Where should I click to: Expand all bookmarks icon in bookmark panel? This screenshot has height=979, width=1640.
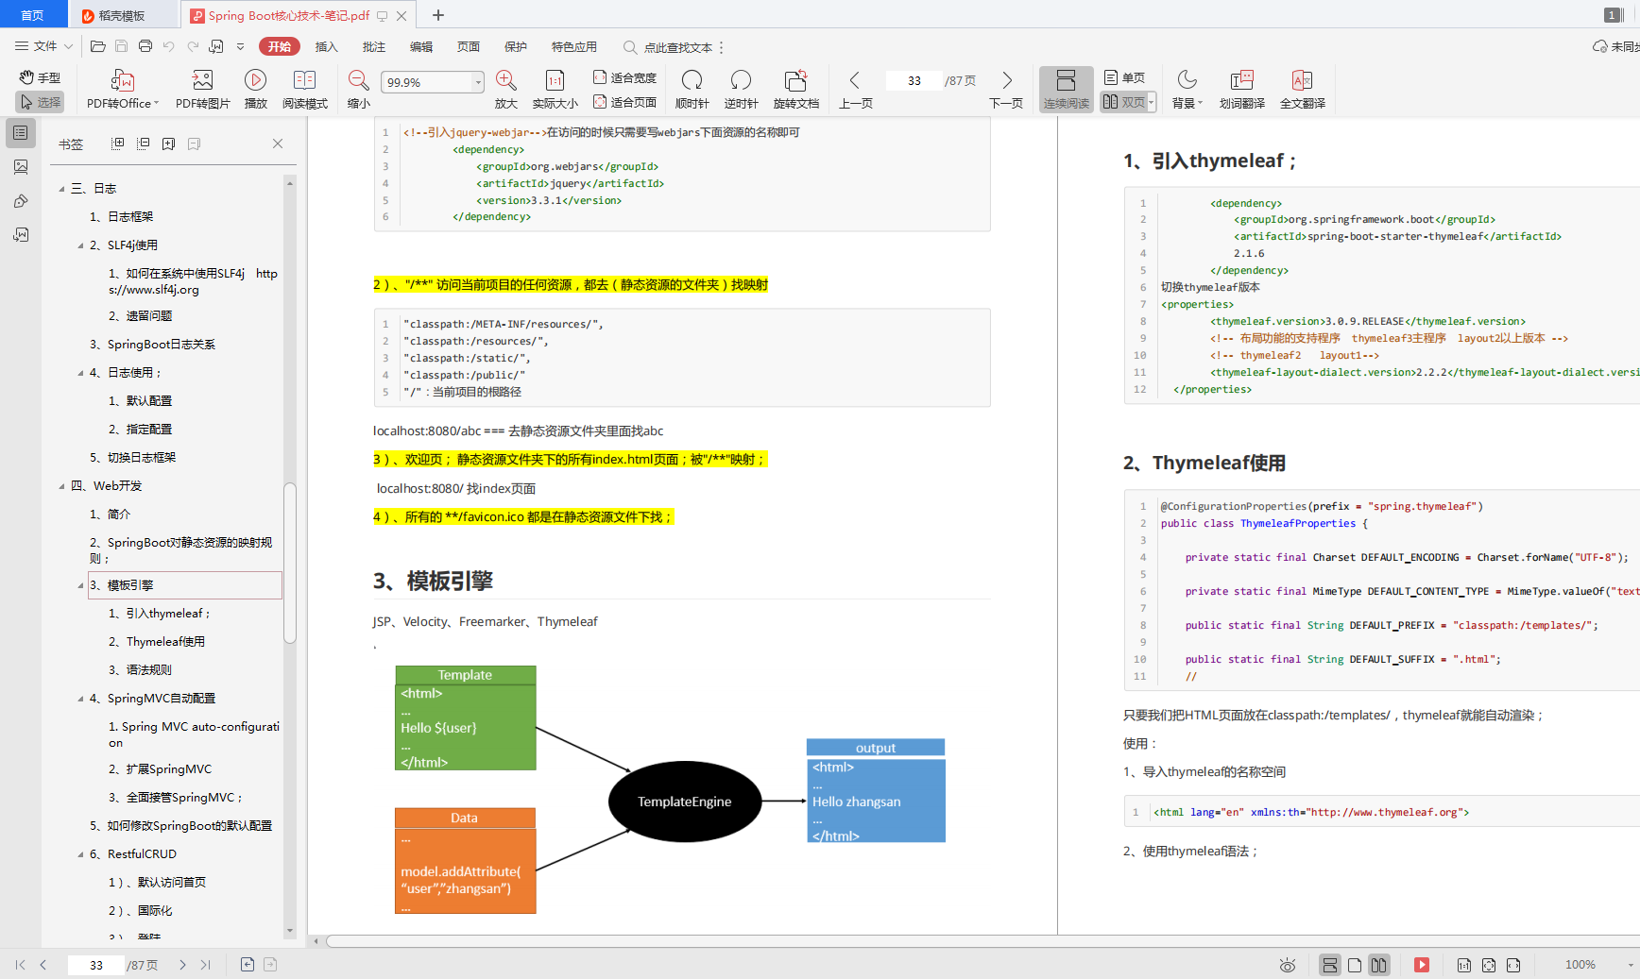click(118, 143)
